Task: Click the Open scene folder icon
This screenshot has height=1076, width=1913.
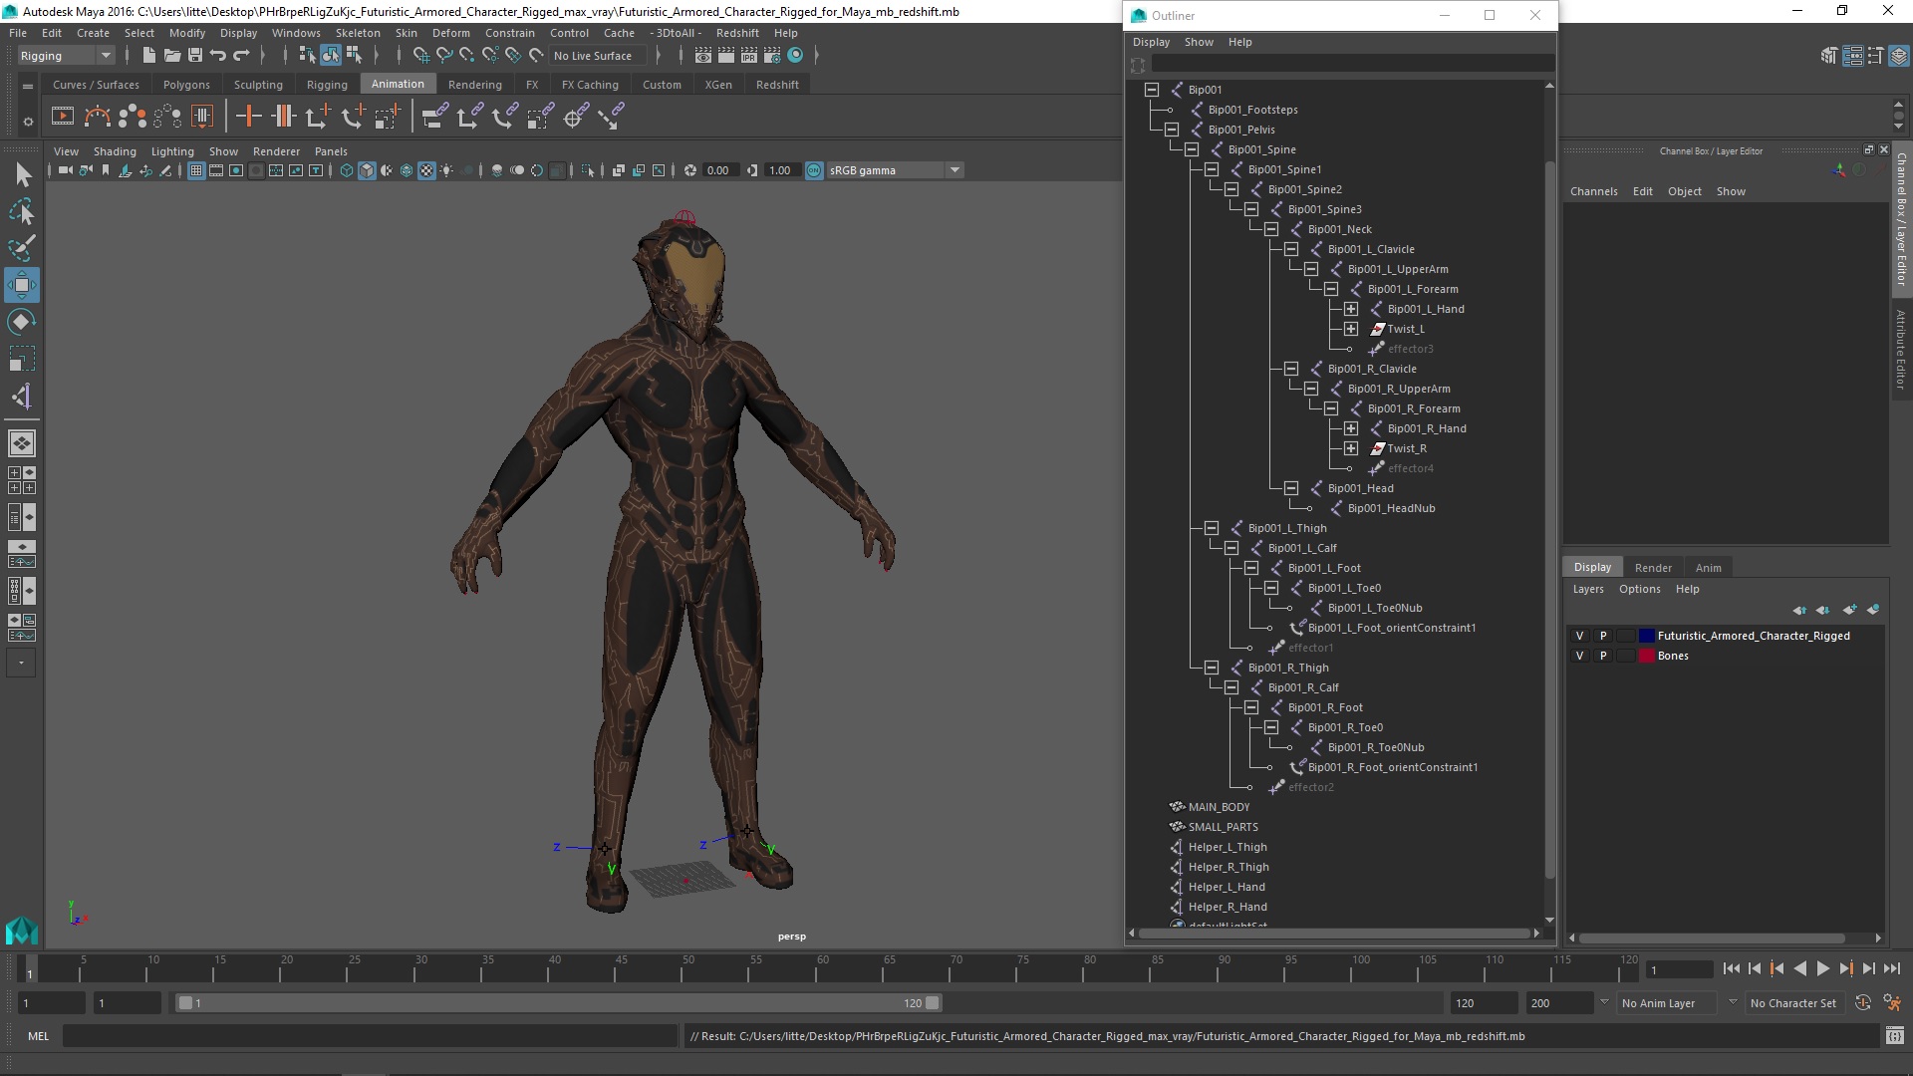Action: click(x=171, y=56)
